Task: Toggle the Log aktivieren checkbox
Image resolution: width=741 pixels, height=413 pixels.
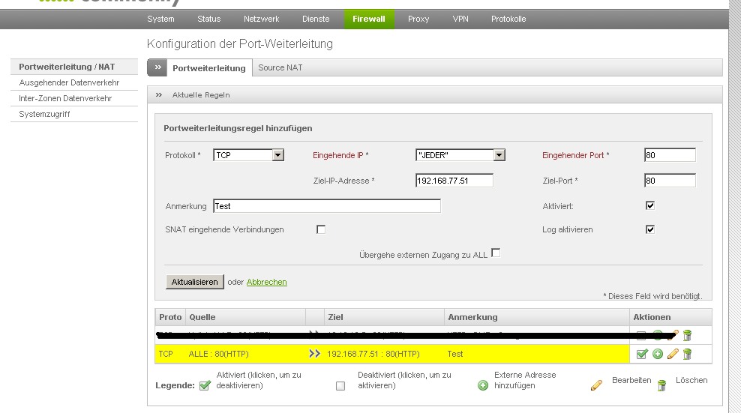Action: click(x=650, y=229)
